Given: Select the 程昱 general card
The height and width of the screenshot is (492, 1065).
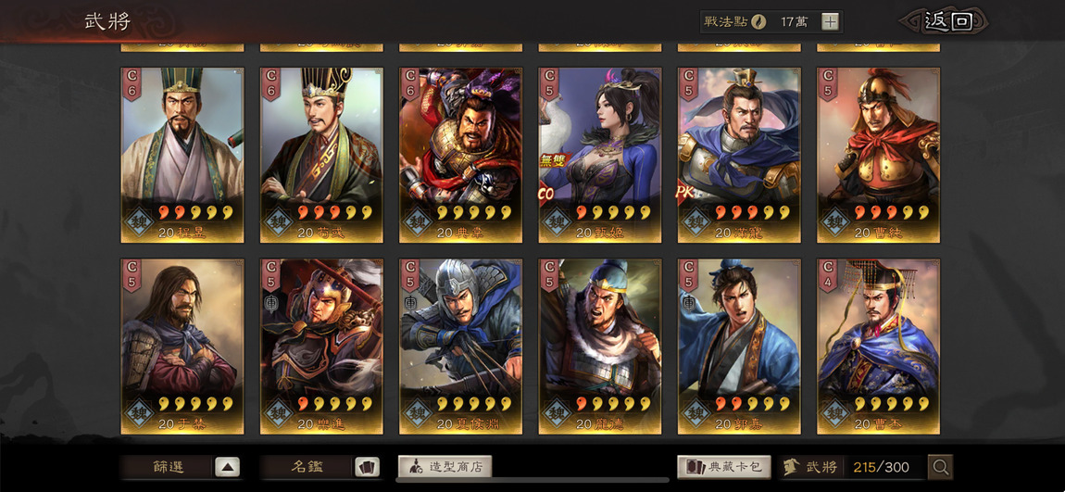Looking at the screenshot, I should click(x=182, y=155).
